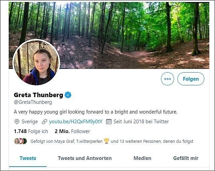View the 2 Mio. Follower list
This screenshot has height=171, width=215.
pyautogui.click(x=72, y=131)
